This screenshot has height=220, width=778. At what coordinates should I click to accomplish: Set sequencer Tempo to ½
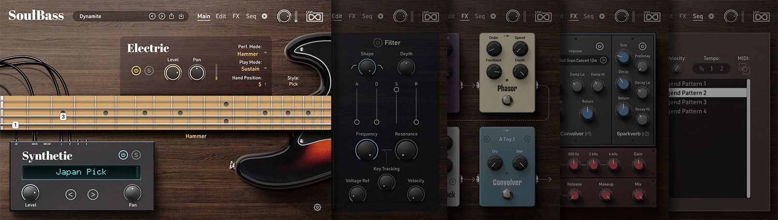(x=701, y=69)
